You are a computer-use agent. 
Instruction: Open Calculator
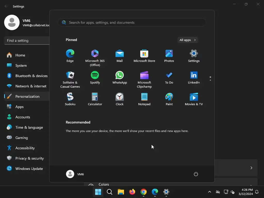pos(95,99)
